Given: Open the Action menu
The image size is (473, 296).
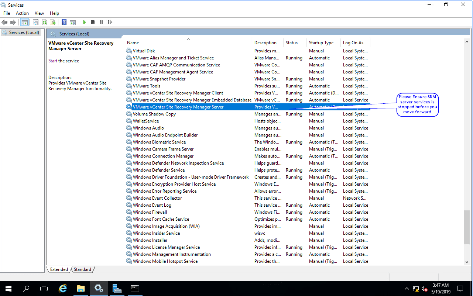Looking at the screenshot, I should pos(22,13).
